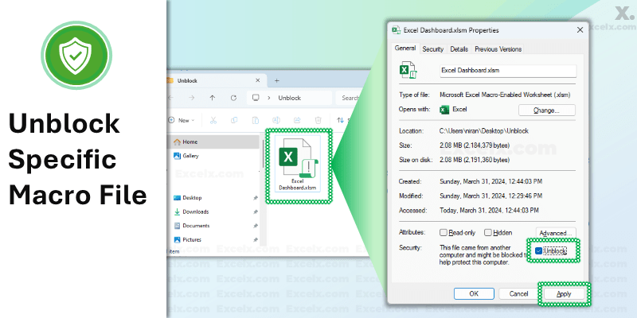Refresh the File Explorer folder

233,98
